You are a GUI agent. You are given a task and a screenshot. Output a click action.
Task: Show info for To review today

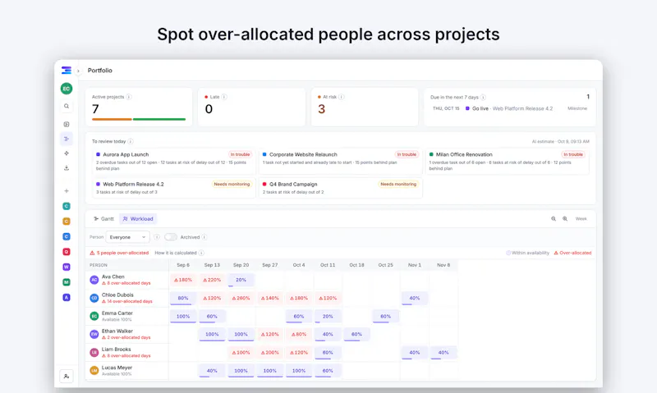pos(131,141)
